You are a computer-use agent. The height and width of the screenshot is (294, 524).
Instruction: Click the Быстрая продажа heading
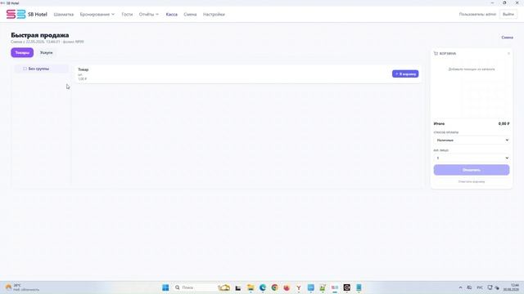coord(40,35)
